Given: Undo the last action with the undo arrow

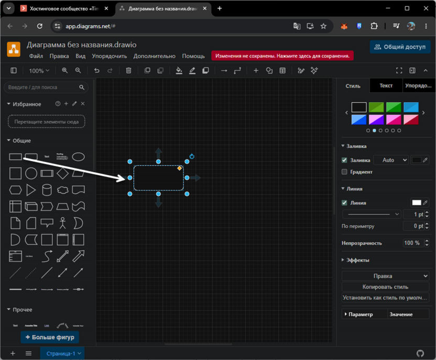Looking at the screenshot, I should pos(97,71).
